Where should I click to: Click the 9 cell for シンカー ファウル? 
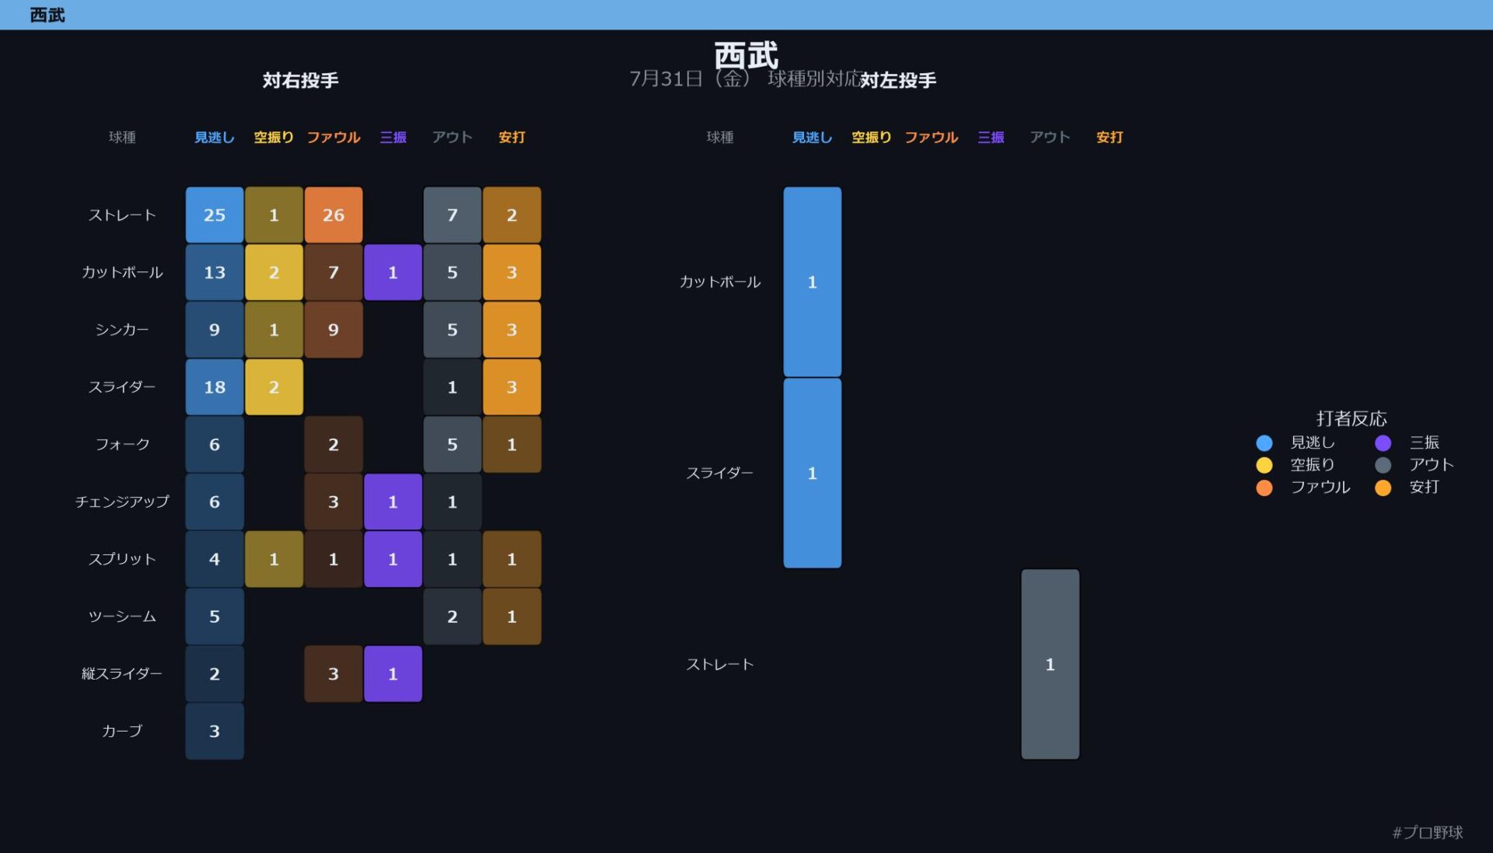pos(334,330)
